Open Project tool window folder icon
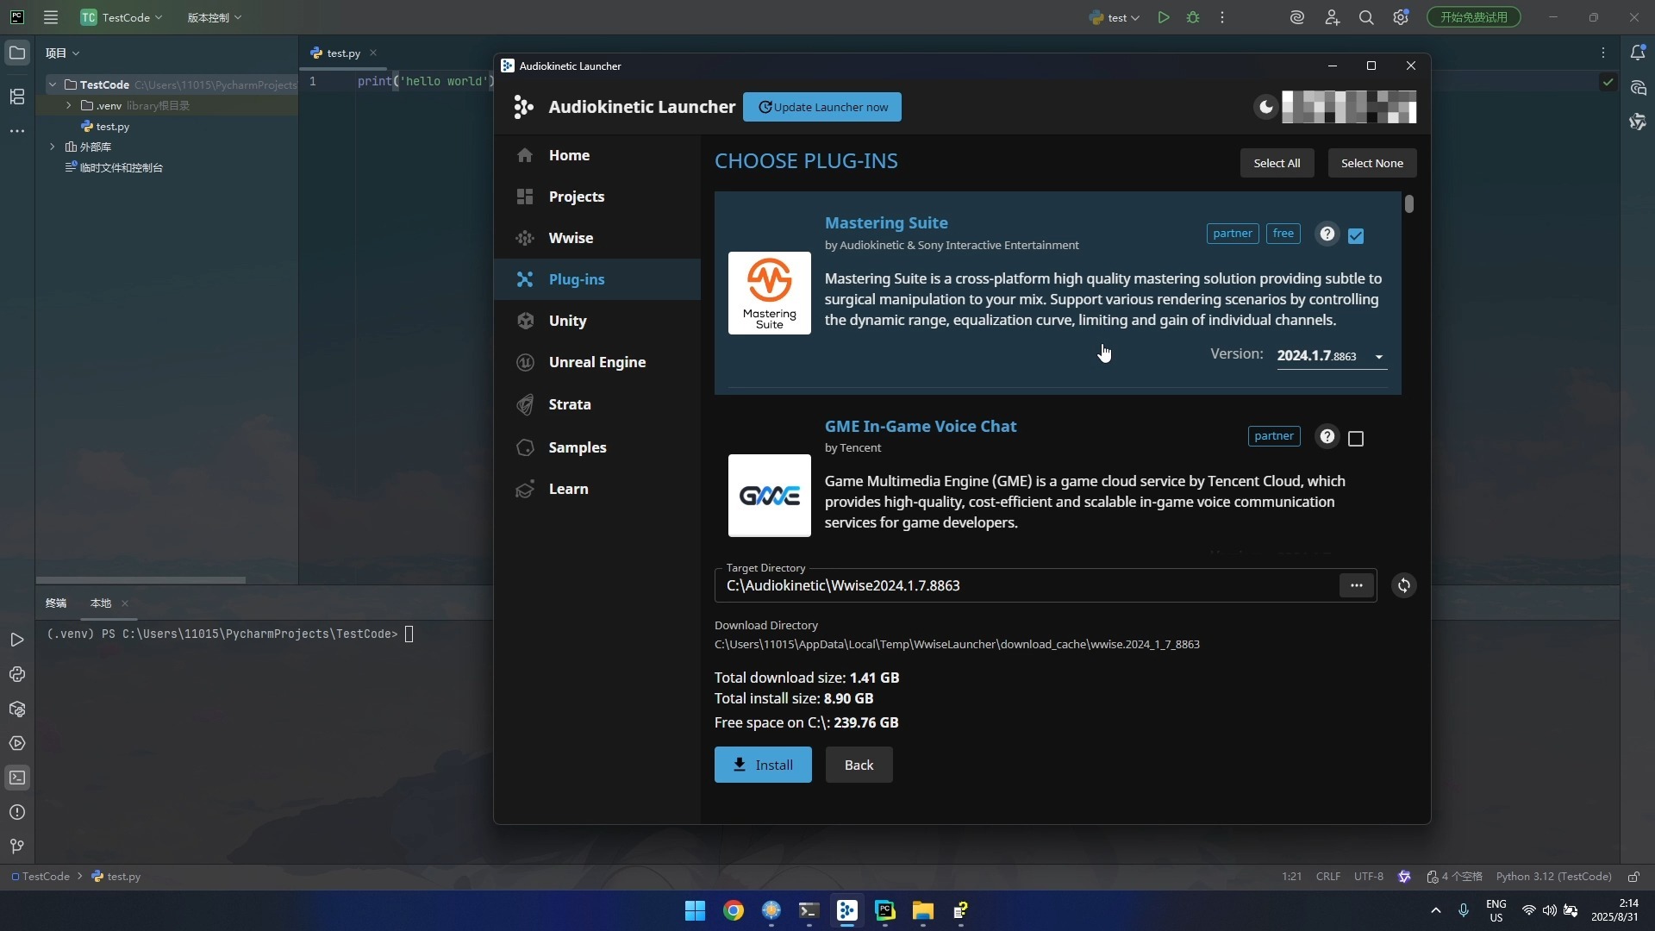Viewport: 1655px width, 931px height. pos(17,53)
